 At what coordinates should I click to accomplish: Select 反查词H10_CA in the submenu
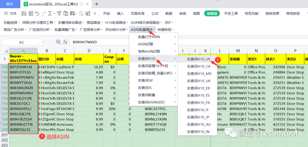pyautogui.click(x=198, y=66)
